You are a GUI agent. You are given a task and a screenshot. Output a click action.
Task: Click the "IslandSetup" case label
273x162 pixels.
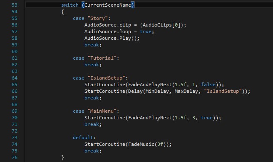[x=106, y=78]
